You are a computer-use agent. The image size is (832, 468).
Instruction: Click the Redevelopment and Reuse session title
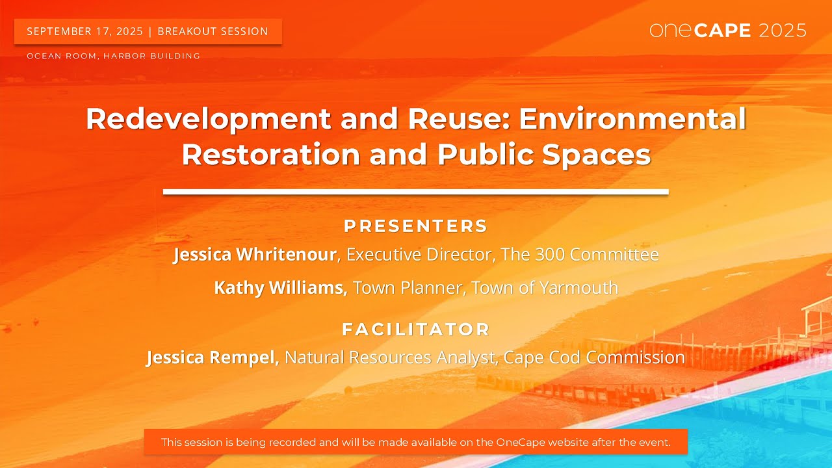416,136
